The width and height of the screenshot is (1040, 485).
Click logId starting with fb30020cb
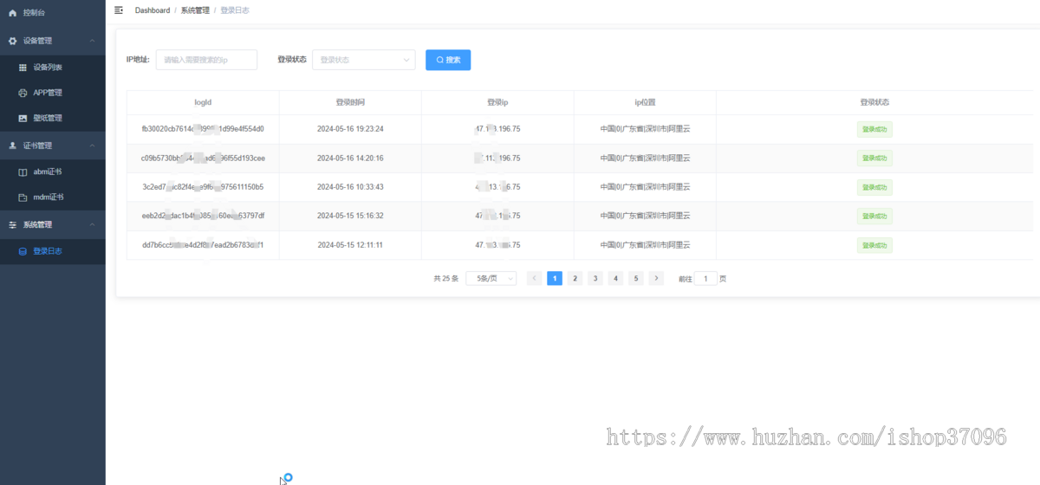coord(203,129)
